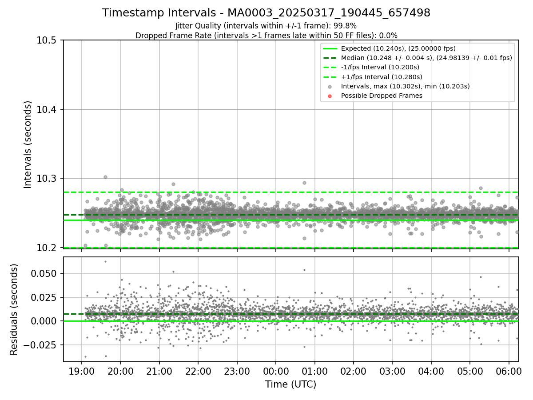Click the −0.025 tick label on the residuals axis
Viewport: 533px width, 400px height.
click(40, 345)
